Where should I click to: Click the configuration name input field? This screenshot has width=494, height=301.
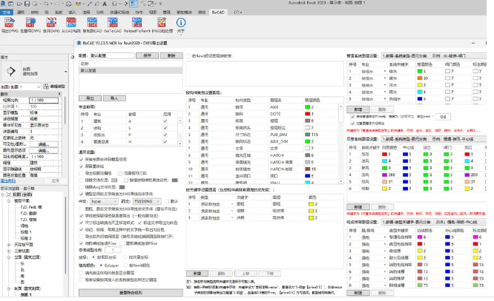[x=112, y=55]
